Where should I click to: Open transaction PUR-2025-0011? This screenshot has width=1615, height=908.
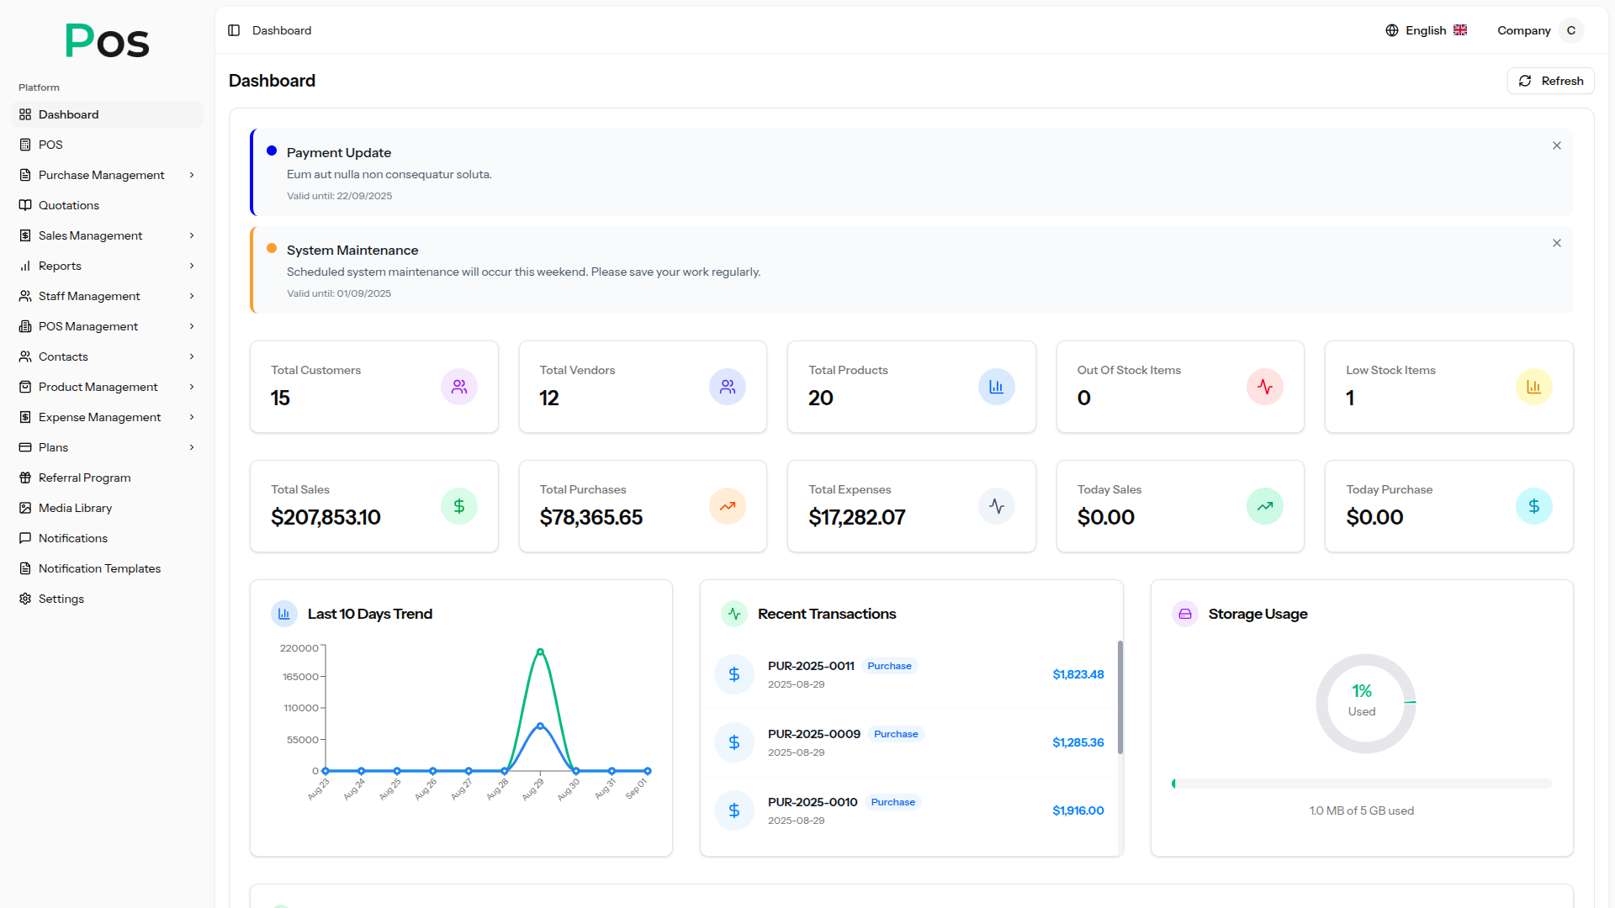[811, 666]
